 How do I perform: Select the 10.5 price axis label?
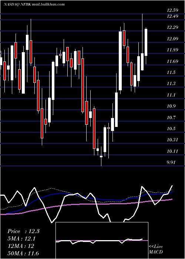pyautogui.click(x=171, y=129)
